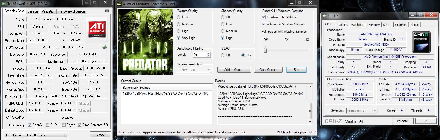Select Very High texture quality

coord(178,38)
